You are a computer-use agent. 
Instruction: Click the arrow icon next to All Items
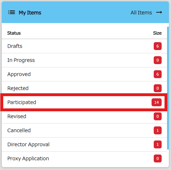pyautogui.click(x=159, y=12)
